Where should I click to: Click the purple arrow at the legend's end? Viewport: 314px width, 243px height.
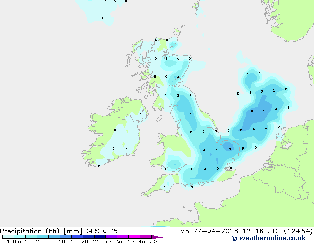tap(157, 237)
